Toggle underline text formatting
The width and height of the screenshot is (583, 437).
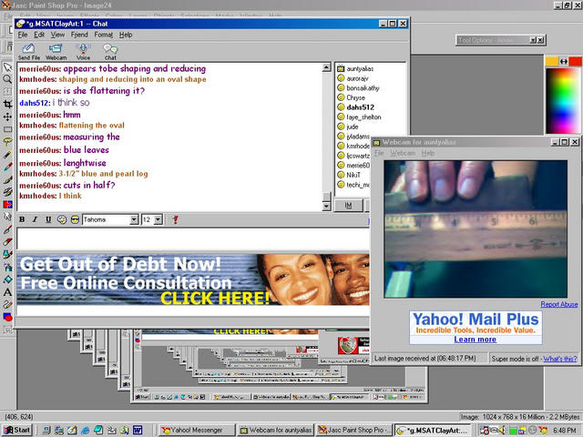point(48,219)
